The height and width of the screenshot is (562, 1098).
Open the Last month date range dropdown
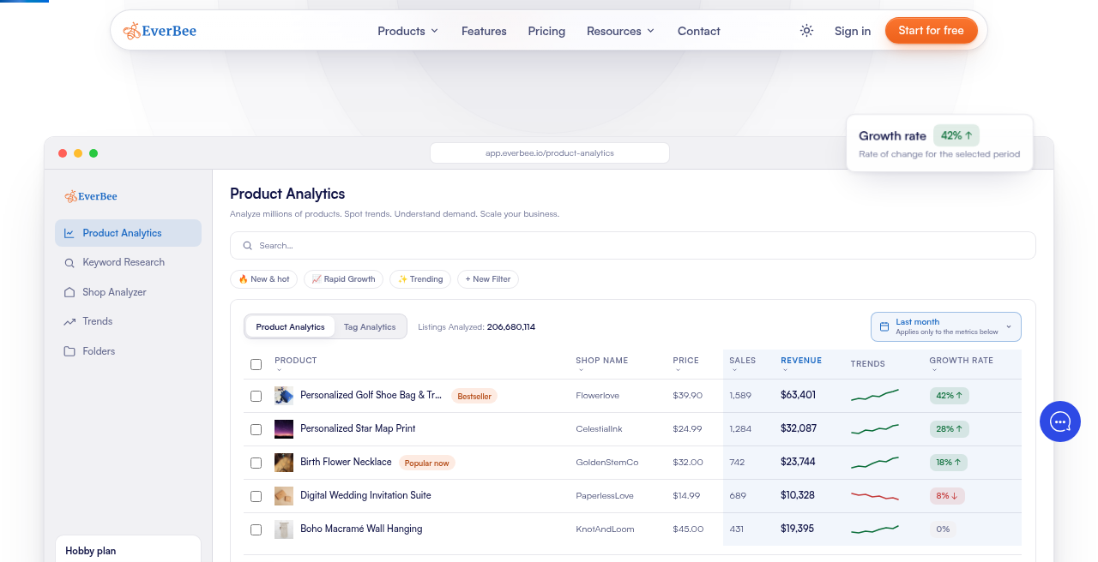point(946,326)
